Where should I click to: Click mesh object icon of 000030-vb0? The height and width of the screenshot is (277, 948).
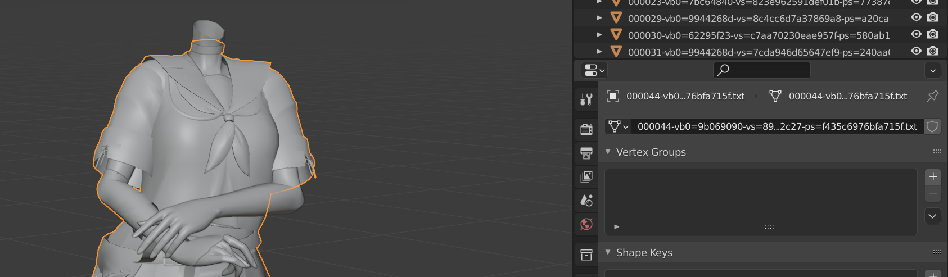point(616,35)
